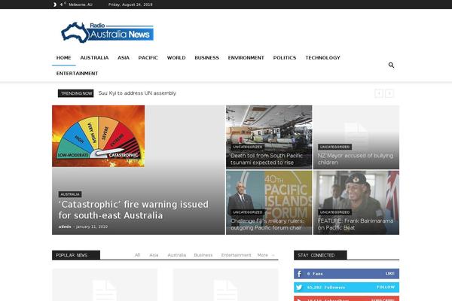The image size is (452, 301).
Task: Select the Australia filter in Popular News
Action: [177, 255]
